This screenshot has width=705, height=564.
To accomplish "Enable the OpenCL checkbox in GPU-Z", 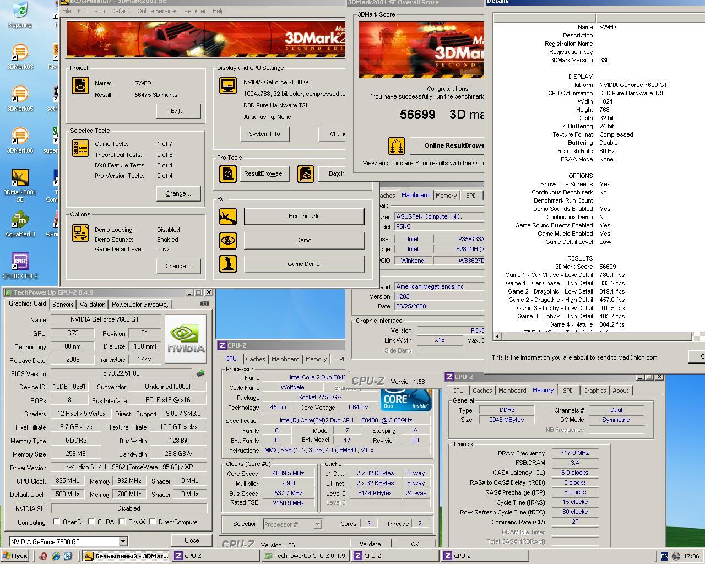I will pyautogui.click(x=56, y=522).
